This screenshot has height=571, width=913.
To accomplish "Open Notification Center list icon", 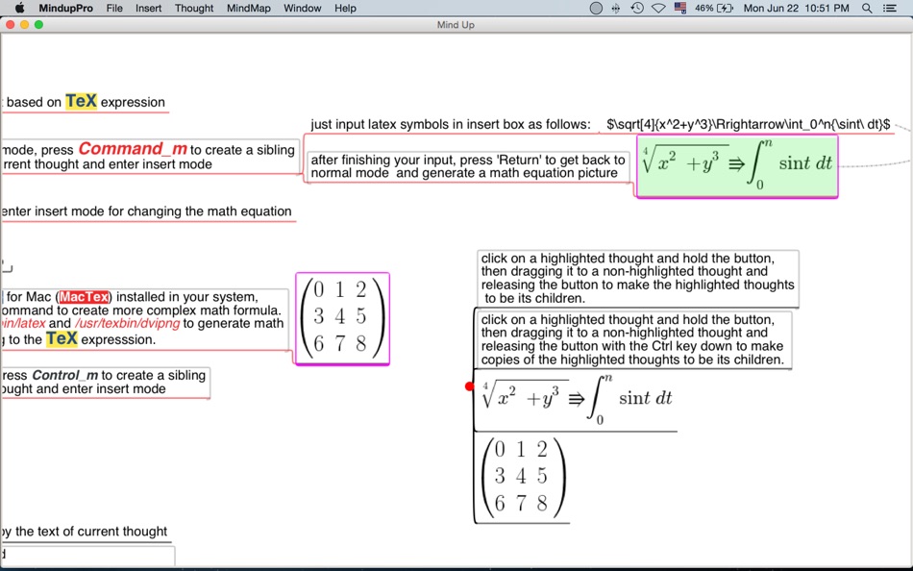I will pos(889,8).
